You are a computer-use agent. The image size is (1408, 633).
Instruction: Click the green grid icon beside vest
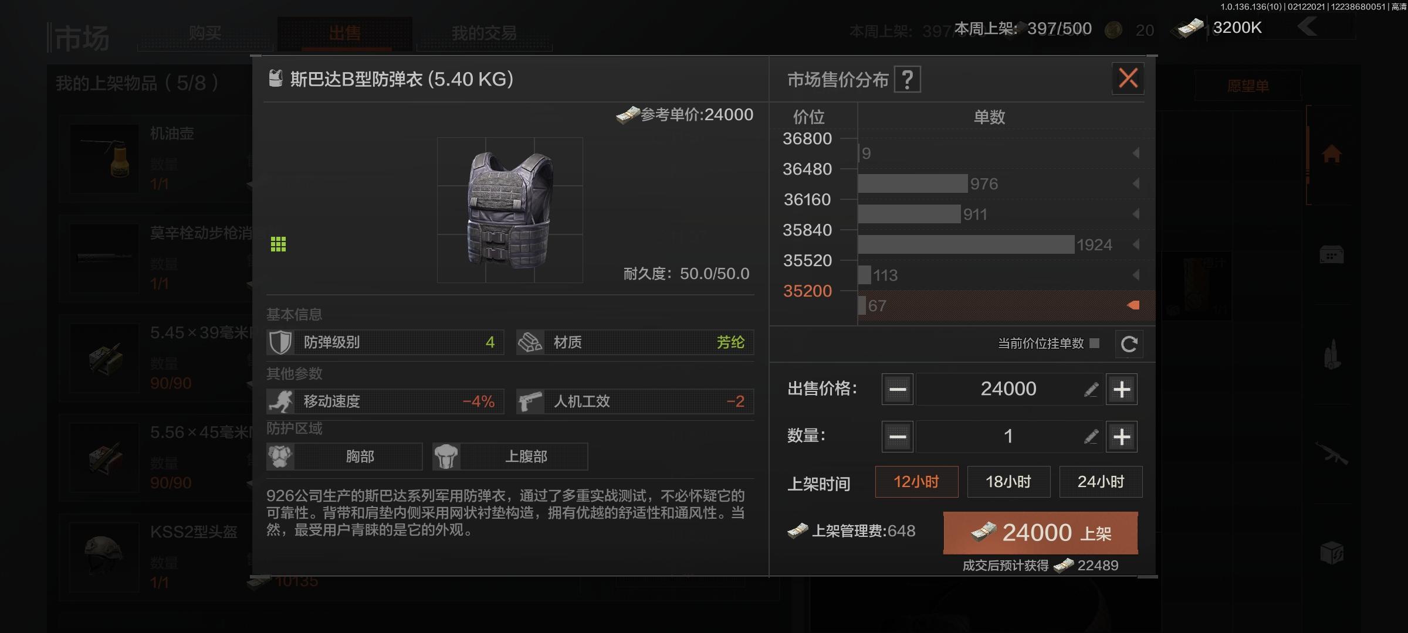pyautogui.click(x=278, y=244)
